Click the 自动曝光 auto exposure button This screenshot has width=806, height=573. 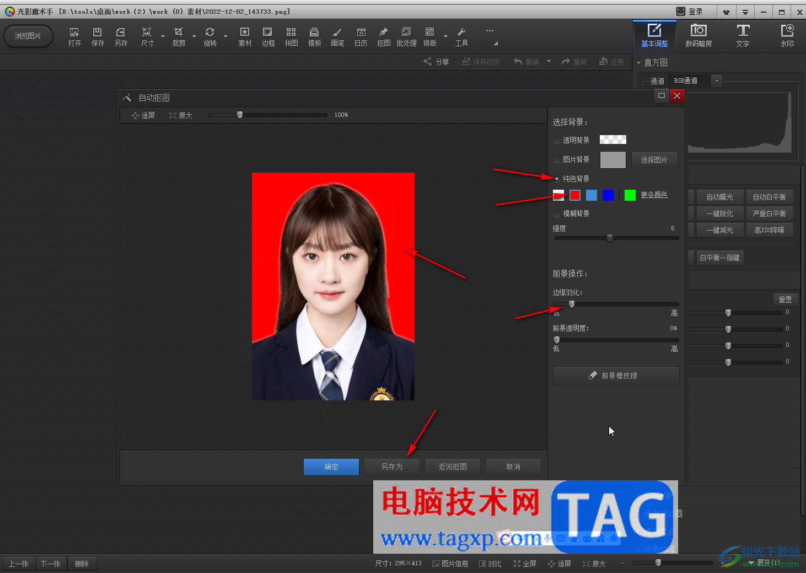(x=719, y=197)
